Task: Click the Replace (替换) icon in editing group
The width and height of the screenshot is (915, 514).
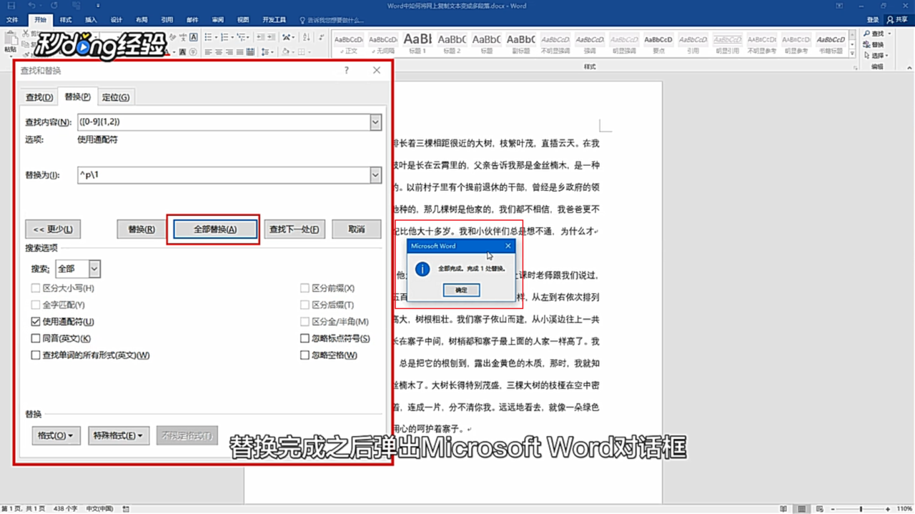Action: 866,44
